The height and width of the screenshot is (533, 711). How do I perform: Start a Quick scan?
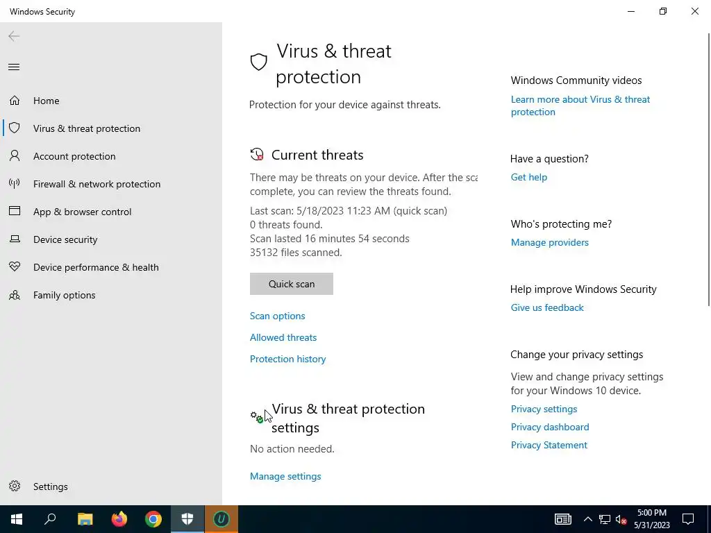click(x=291, y=284)
